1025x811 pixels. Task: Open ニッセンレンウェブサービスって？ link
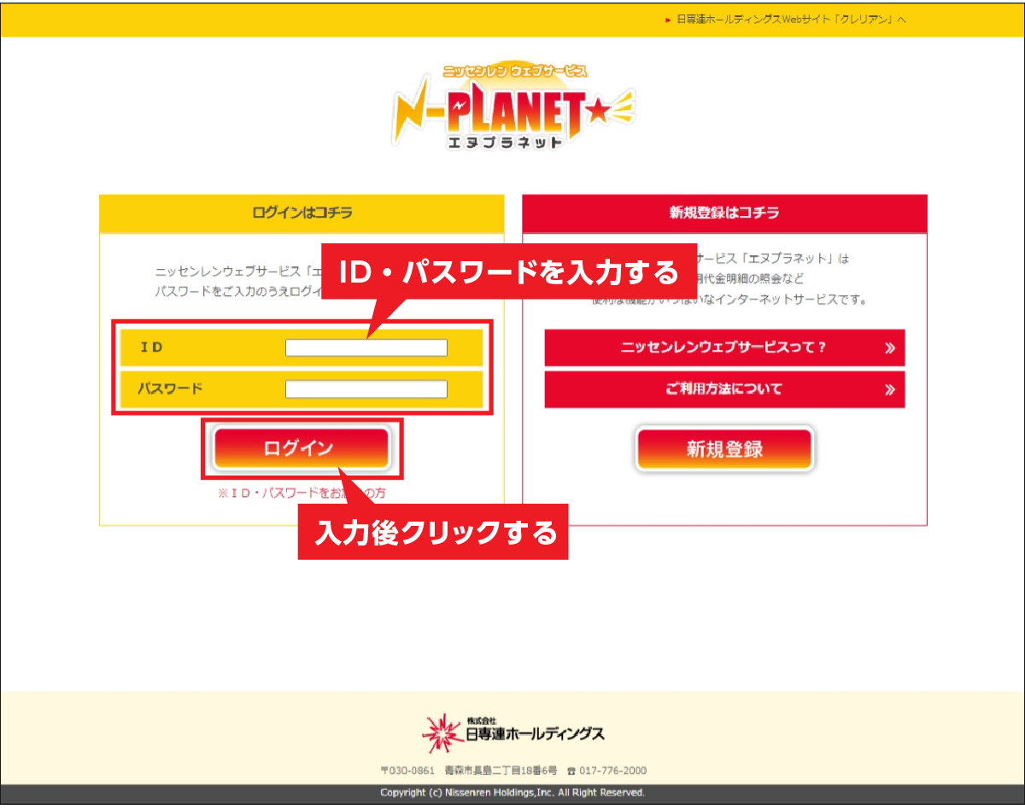click(724, 348)
